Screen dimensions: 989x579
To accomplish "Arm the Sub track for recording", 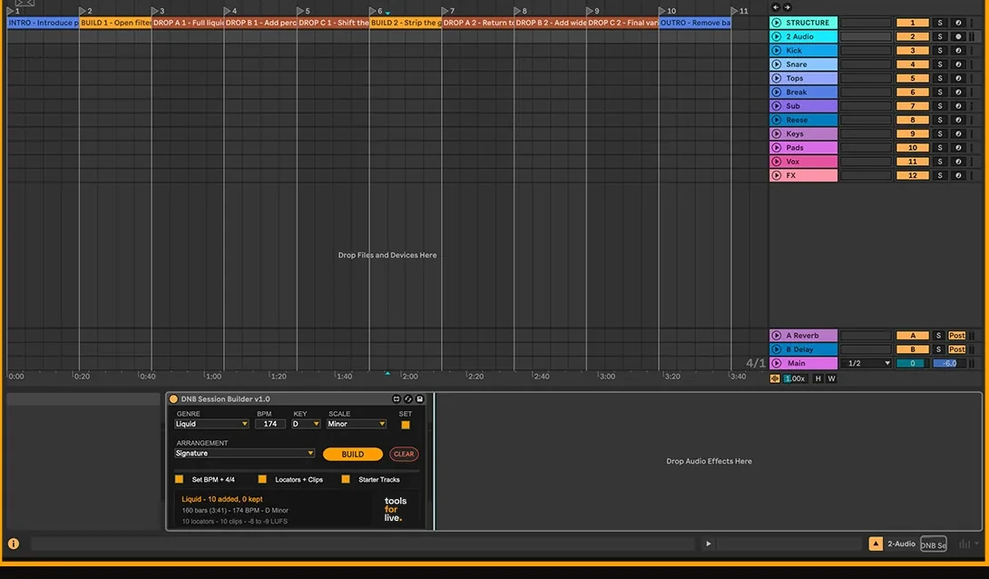I will 958,106.
